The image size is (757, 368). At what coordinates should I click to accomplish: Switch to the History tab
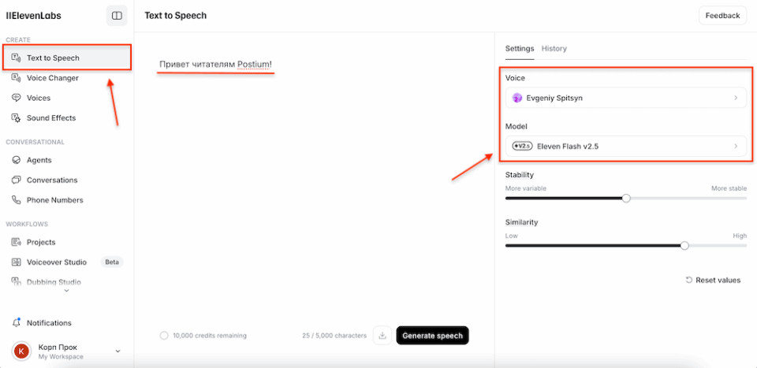(x=554, y=48)
